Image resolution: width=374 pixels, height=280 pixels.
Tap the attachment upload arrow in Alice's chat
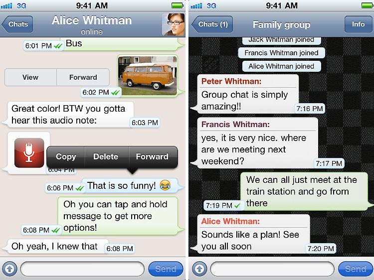(9, 269)
